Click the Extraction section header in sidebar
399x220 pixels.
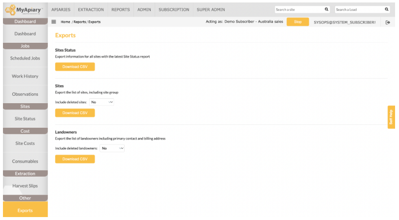25,173
